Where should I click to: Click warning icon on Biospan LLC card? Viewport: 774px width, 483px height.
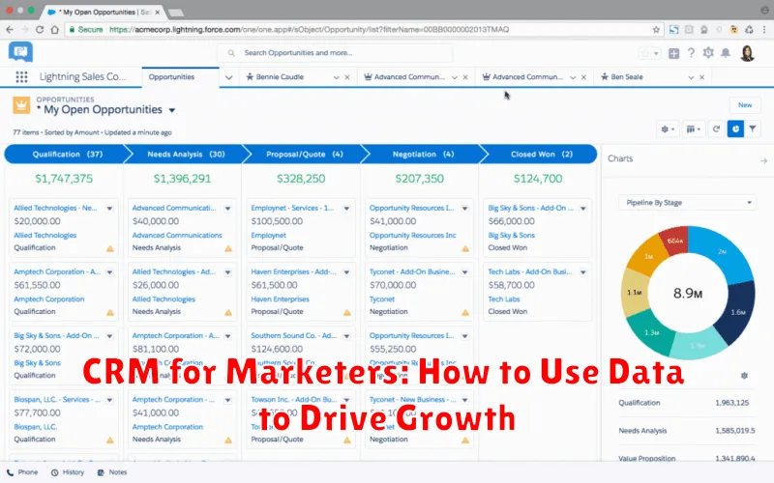pyautogui.click(x=110, y=440)
